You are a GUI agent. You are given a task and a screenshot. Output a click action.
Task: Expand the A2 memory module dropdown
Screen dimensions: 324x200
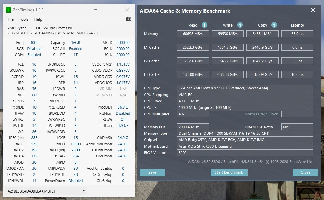(46, 191)
